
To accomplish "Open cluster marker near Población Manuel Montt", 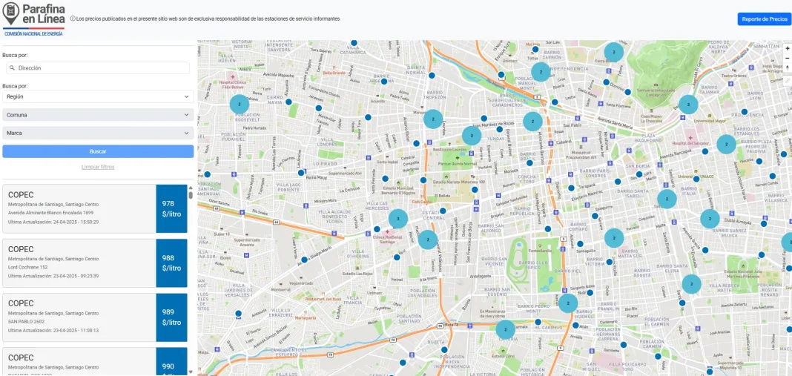I will (541, 72).
